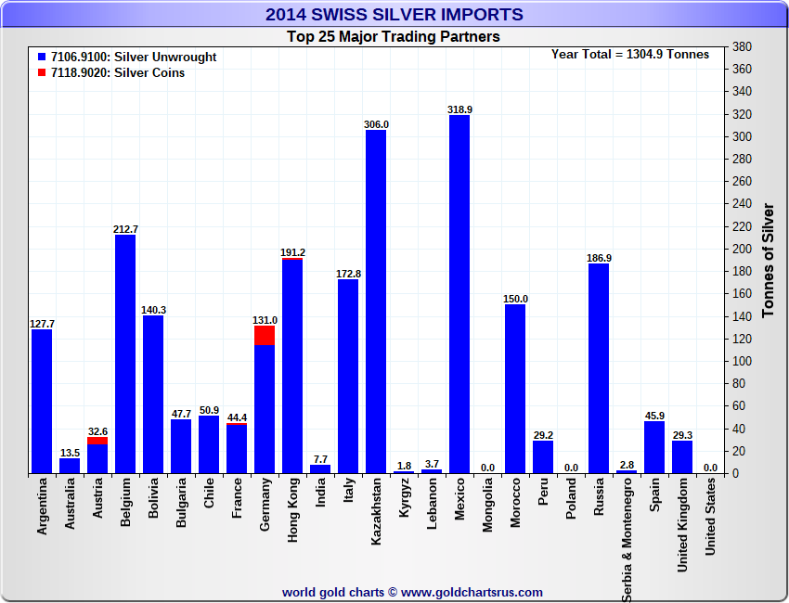Click the Russia bar labeled 186.9

(599, 368)
